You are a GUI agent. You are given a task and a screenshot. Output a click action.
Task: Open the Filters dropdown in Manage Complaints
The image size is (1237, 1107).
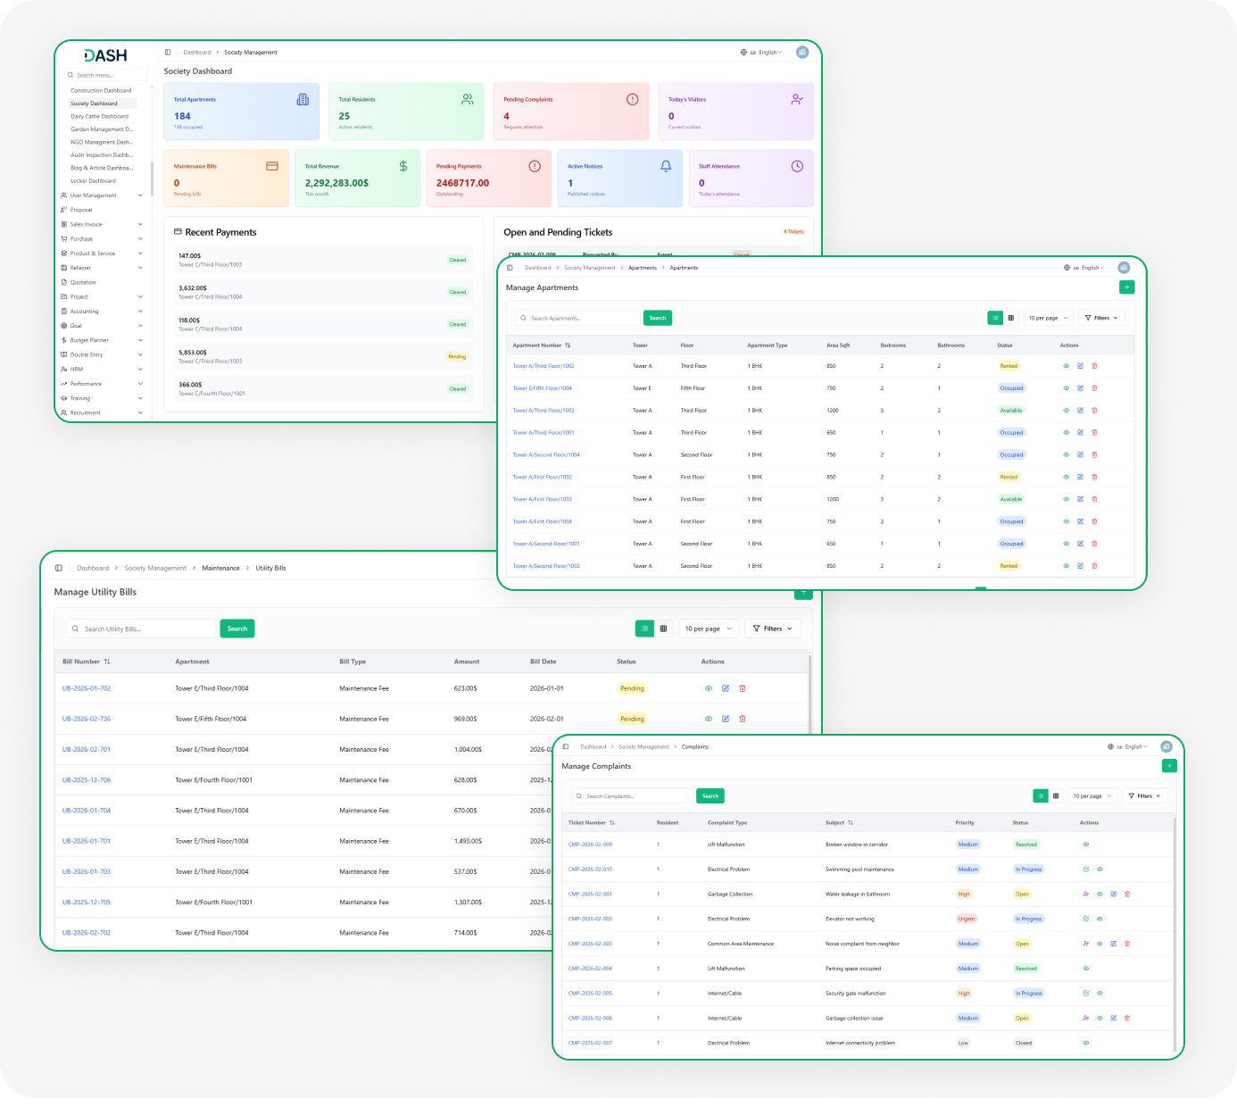click(x=1145, y=795)
